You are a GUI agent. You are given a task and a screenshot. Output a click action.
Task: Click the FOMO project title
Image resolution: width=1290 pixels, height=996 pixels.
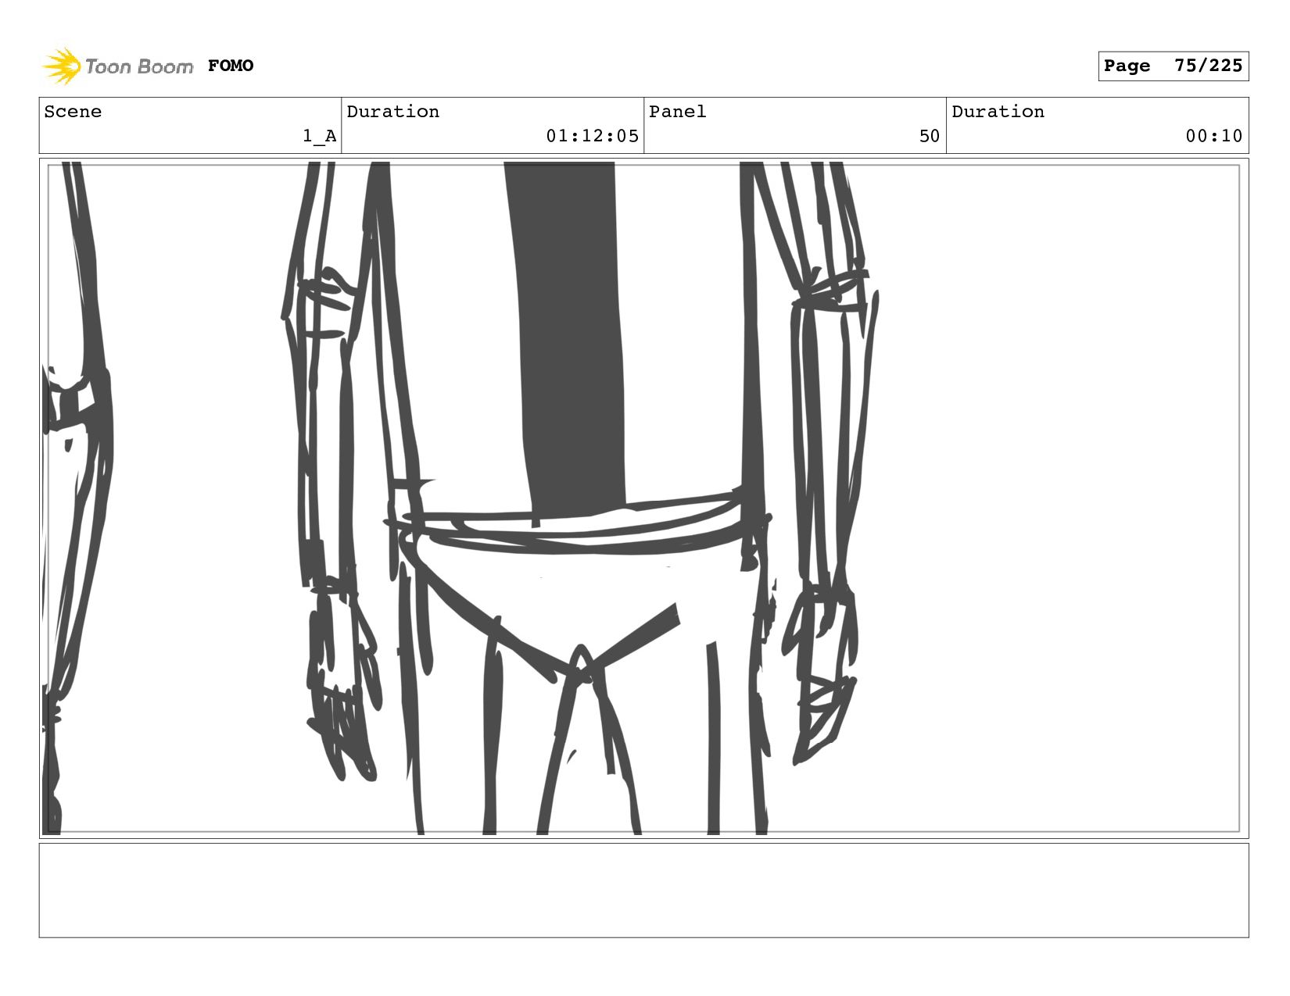coord(231,66)
